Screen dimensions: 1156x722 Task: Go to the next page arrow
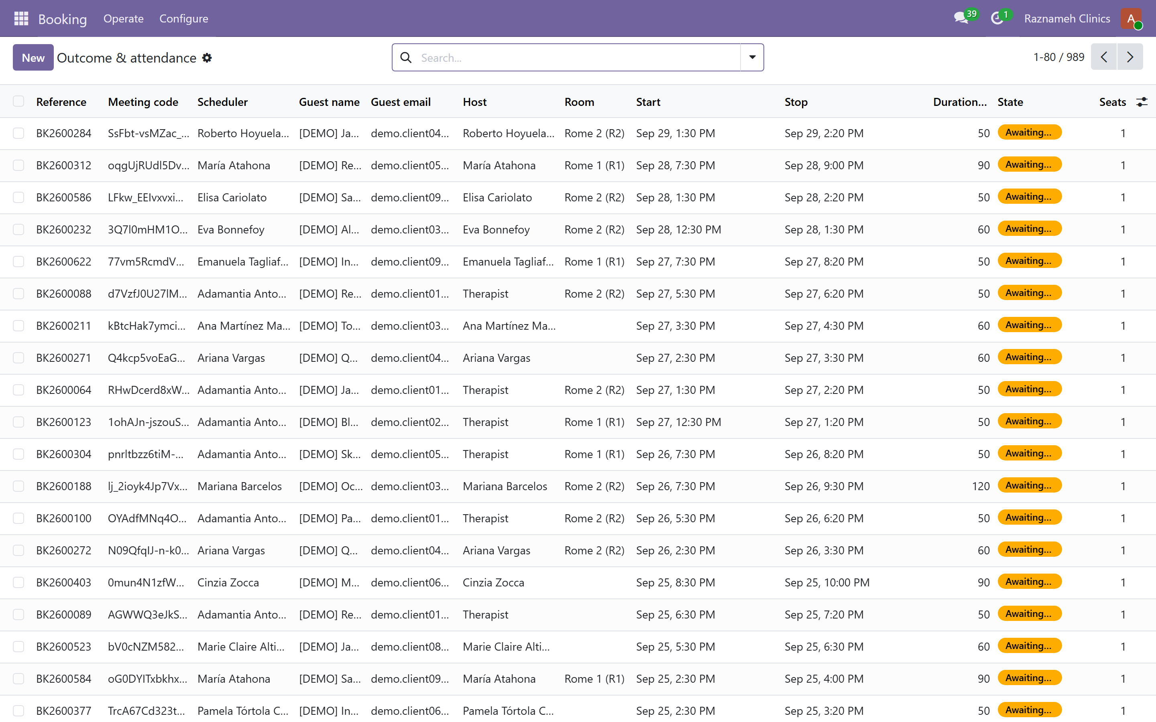1130,57
